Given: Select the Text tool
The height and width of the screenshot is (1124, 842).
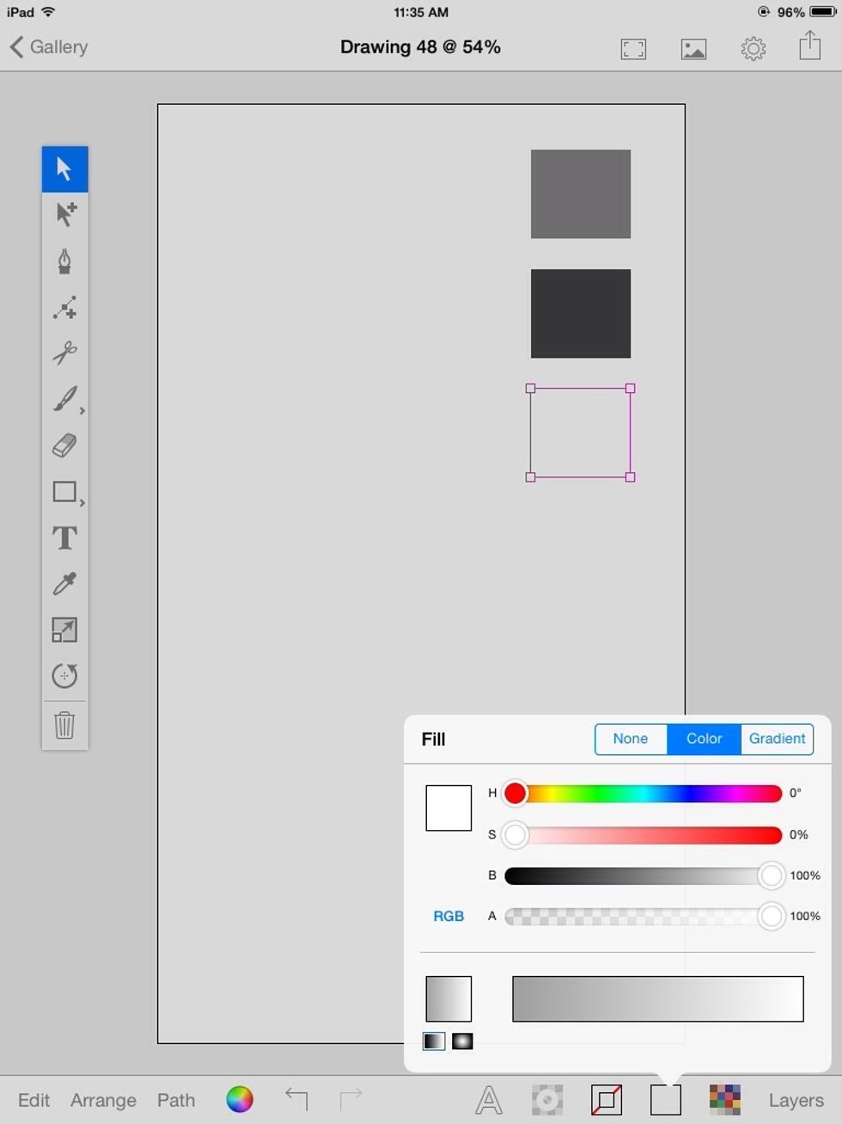Looking at the screenshot, I should pos(64,538).
